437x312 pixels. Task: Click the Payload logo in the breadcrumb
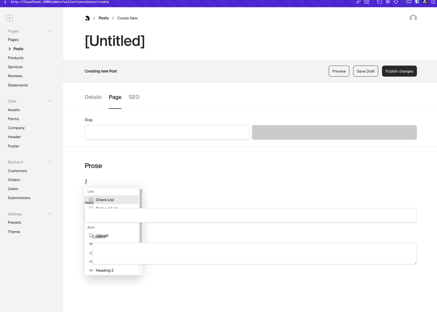88,18
